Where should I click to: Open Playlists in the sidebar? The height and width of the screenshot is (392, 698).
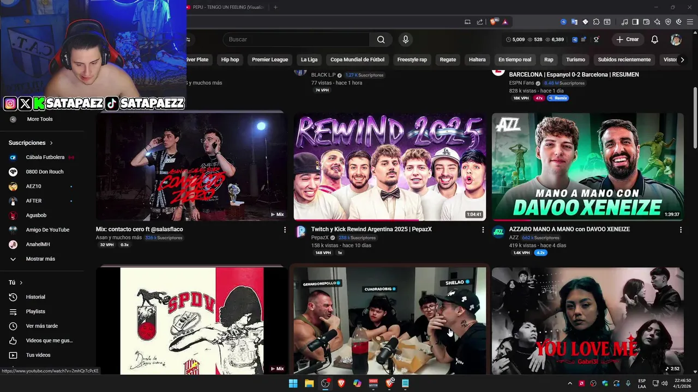click(35, 311)
